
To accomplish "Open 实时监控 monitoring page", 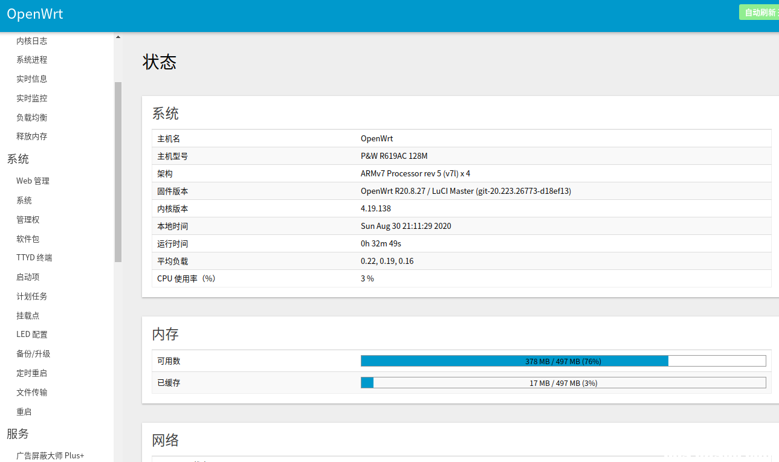I will coord(31,98).
